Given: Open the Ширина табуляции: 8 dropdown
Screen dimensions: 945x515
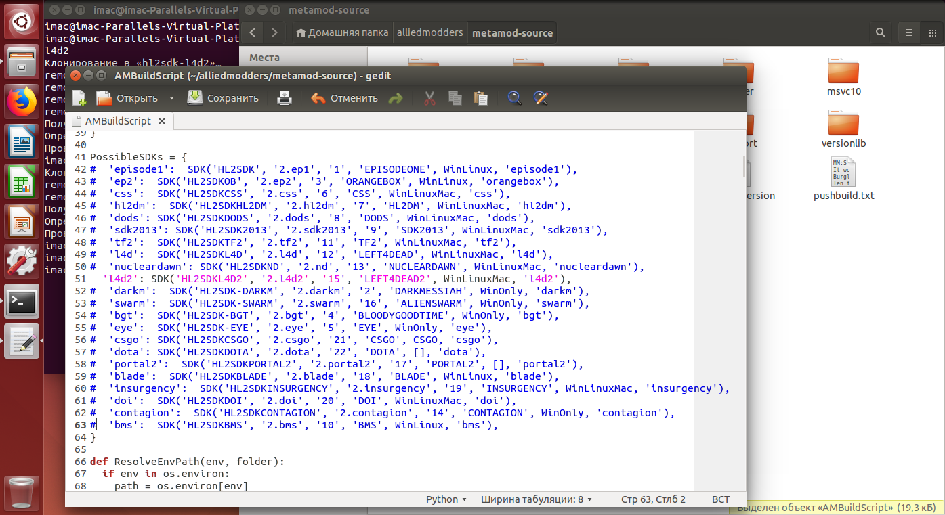Looking at the screenshot, I should [x=537, y=499].
